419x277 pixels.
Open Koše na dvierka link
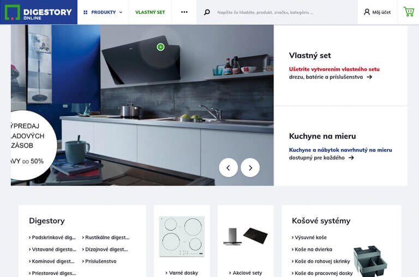(x=312, y=250)
